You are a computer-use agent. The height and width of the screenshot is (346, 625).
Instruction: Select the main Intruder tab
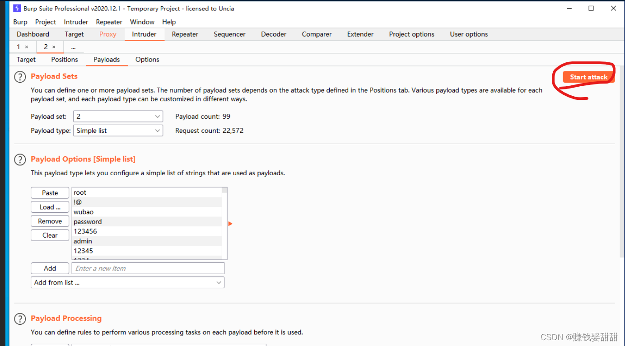144,34
